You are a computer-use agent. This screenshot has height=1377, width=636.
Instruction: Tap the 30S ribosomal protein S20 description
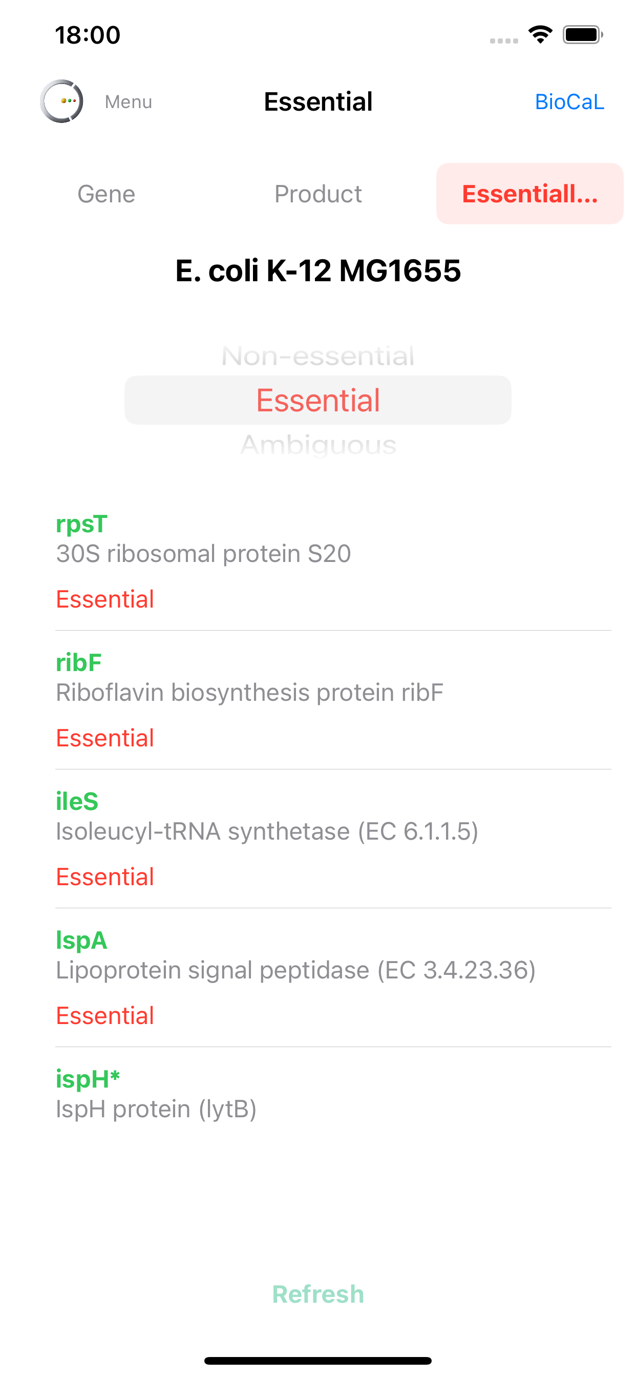click(x=204, y=554)
